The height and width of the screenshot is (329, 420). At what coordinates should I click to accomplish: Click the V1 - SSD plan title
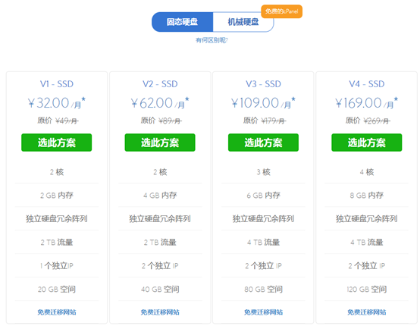(57, 84)
